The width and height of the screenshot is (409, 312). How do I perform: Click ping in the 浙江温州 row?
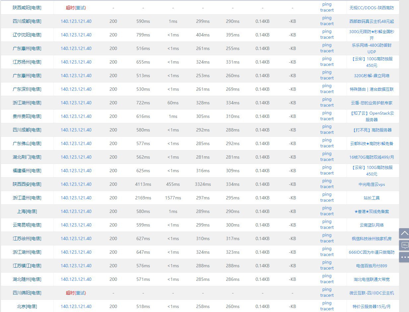327,194
